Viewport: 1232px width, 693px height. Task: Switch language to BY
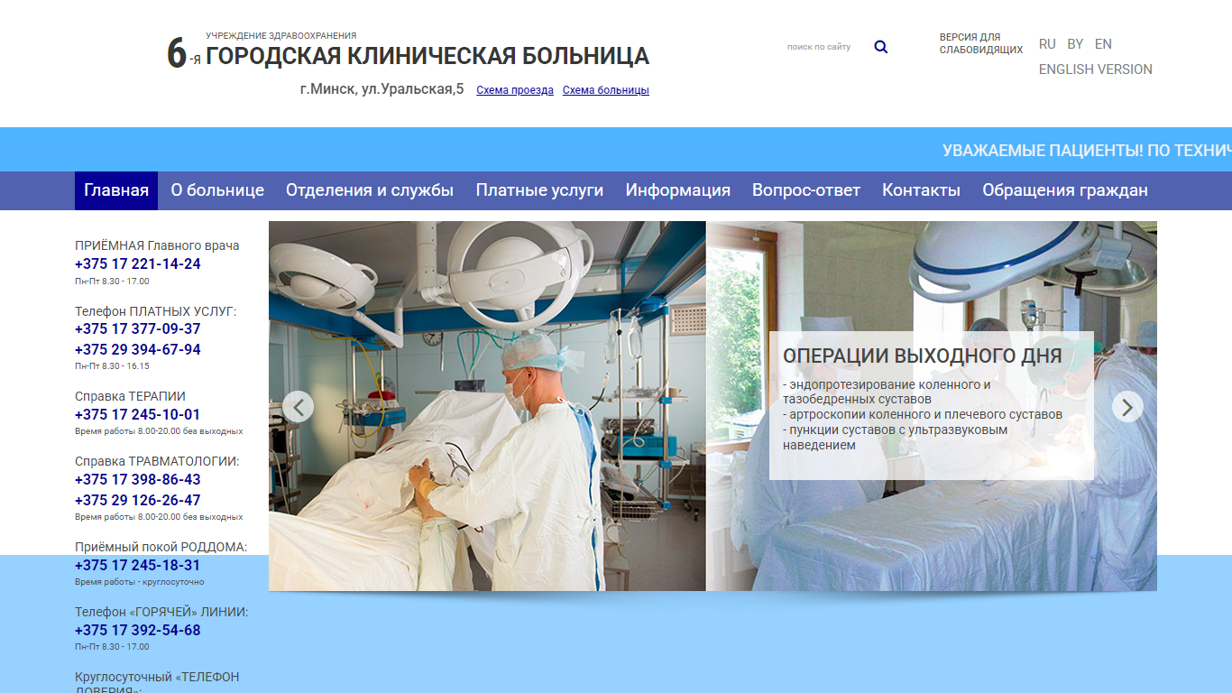[x=1075, y=44]
